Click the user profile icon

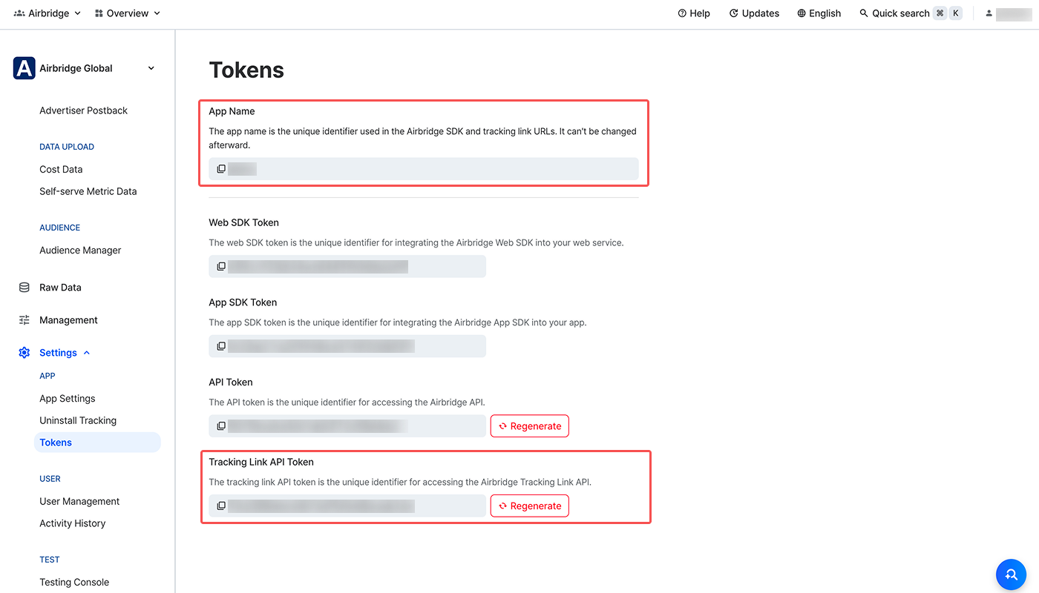989,13
